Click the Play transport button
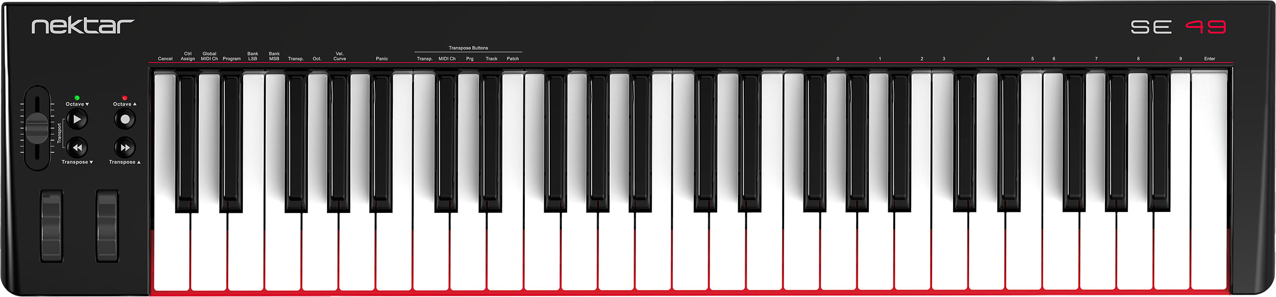The height and width of the screenshot is (297, 1276). [x=77, y=119]
